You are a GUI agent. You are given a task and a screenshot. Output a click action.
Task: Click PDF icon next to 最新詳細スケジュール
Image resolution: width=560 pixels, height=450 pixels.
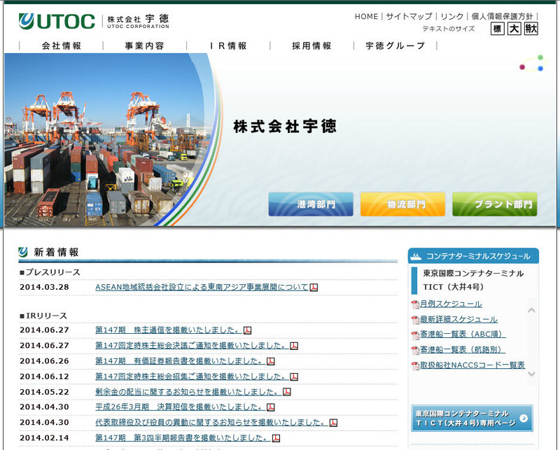click(415, 320)
